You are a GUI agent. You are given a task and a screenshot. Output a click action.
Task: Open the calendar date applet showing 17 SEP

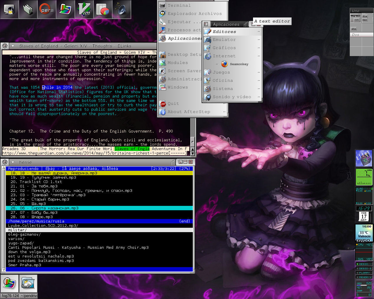click(363, 217)
